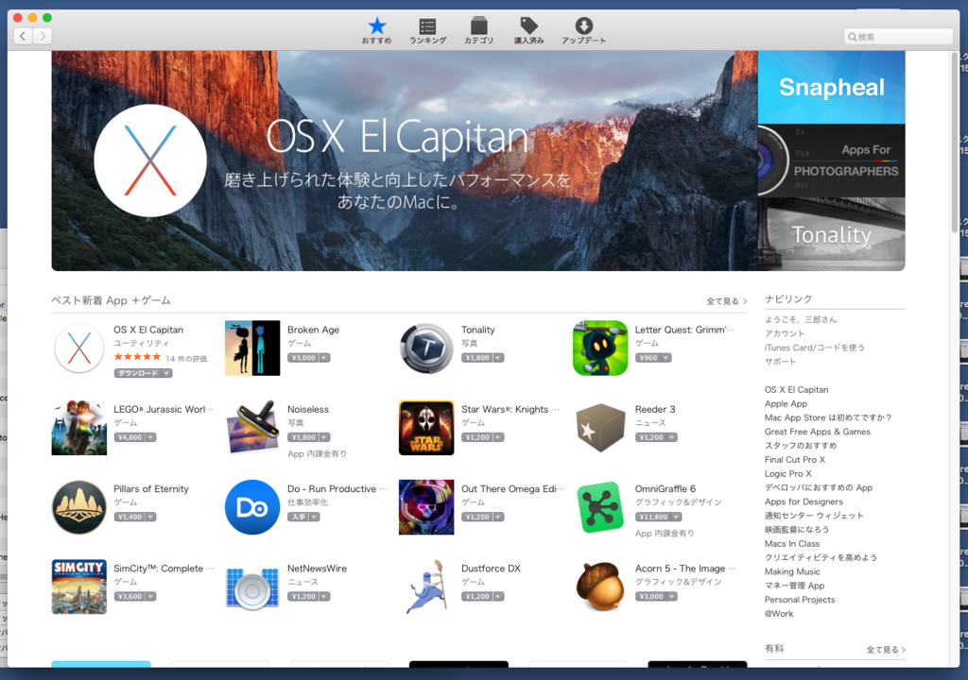Open the Logic Pro X link
This screenshot has width=968, height=680.
click(x=787, y=474)
